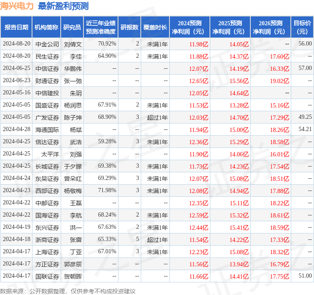Select the 中邮证券 institution cell
The image size is (314, 295).
click(47, 203)
